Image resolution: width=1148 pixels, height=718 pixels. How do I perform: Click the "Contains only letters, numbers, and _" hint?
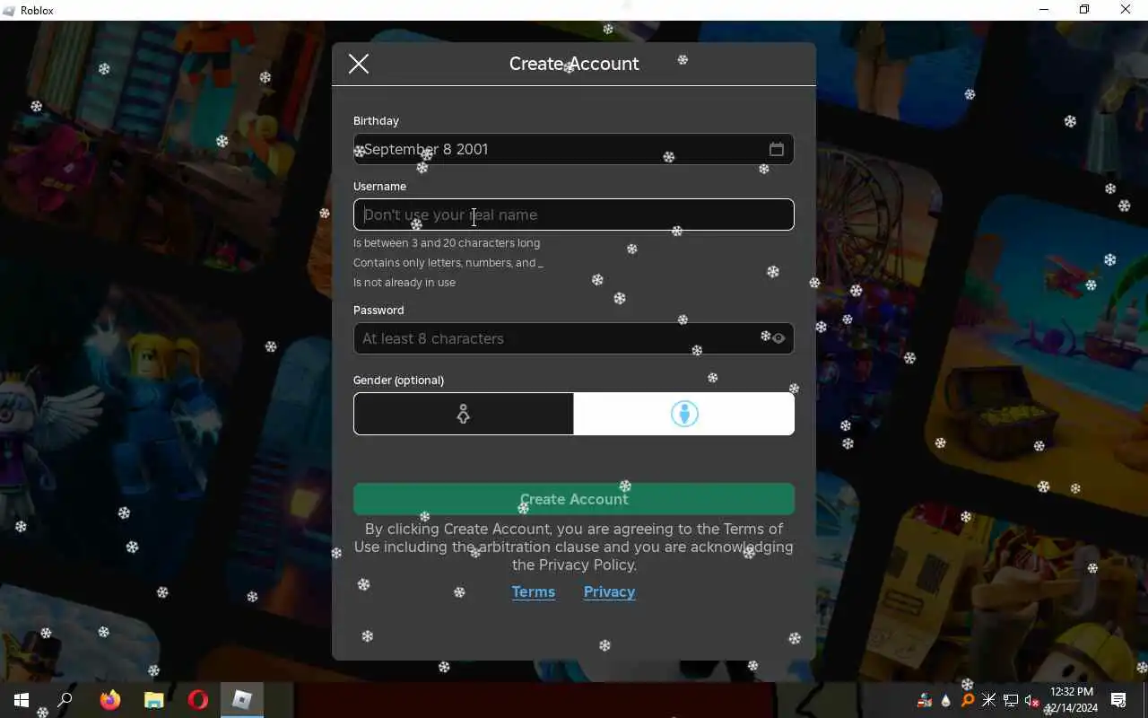click(x=448, y=263)
